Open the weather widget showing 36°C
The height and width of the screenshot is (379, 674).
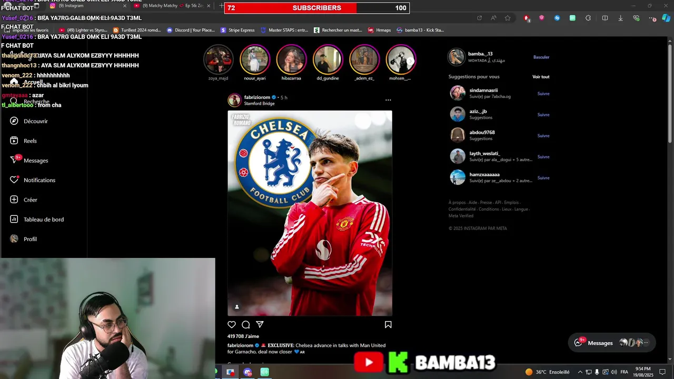pyautogui.click(x=547, y=372)
